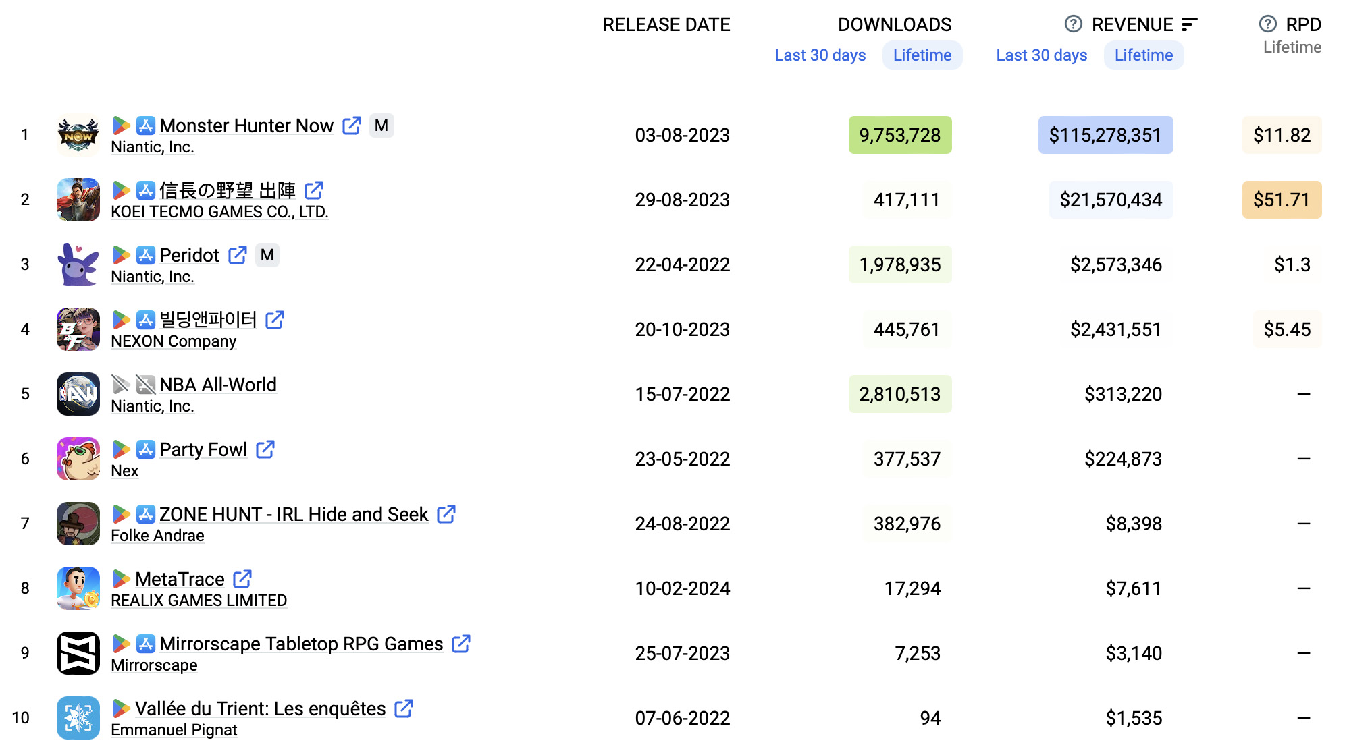Open Party Fowl external link icon
Screen dimensions: 1345x753
[x=265, y=449]
